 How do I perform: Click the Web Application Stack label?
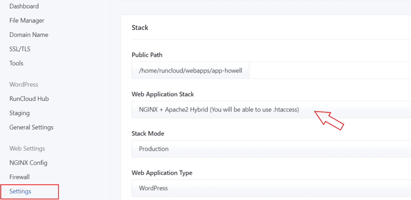pyautogui.click(x=163, y=94)
